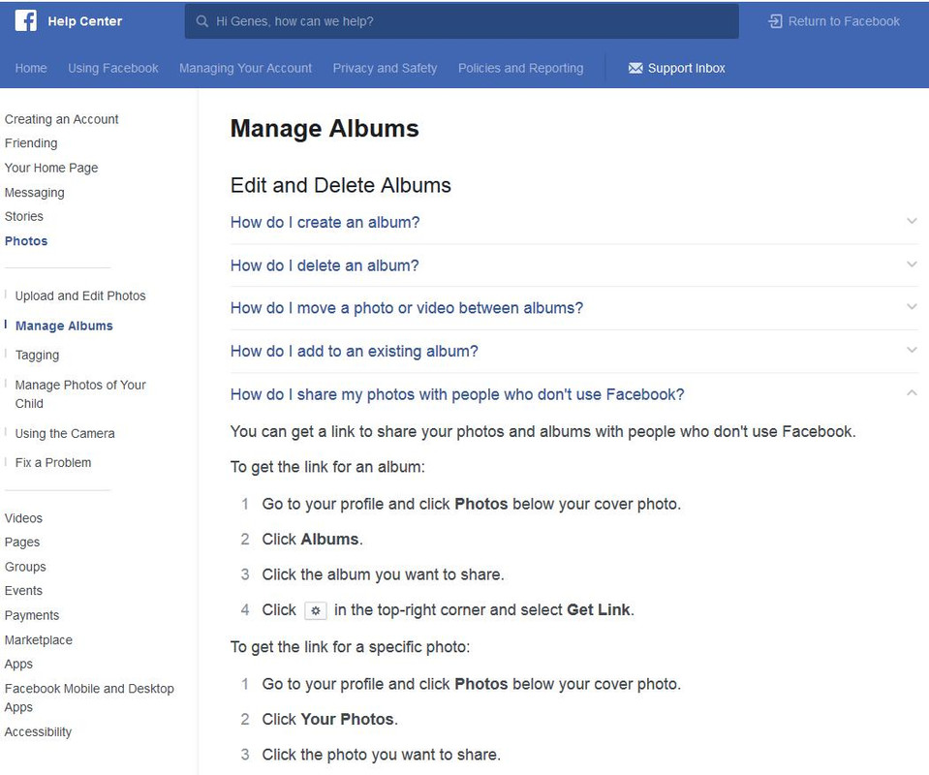Click bold "Albums" text in step 2

click(x=330, y=540)
